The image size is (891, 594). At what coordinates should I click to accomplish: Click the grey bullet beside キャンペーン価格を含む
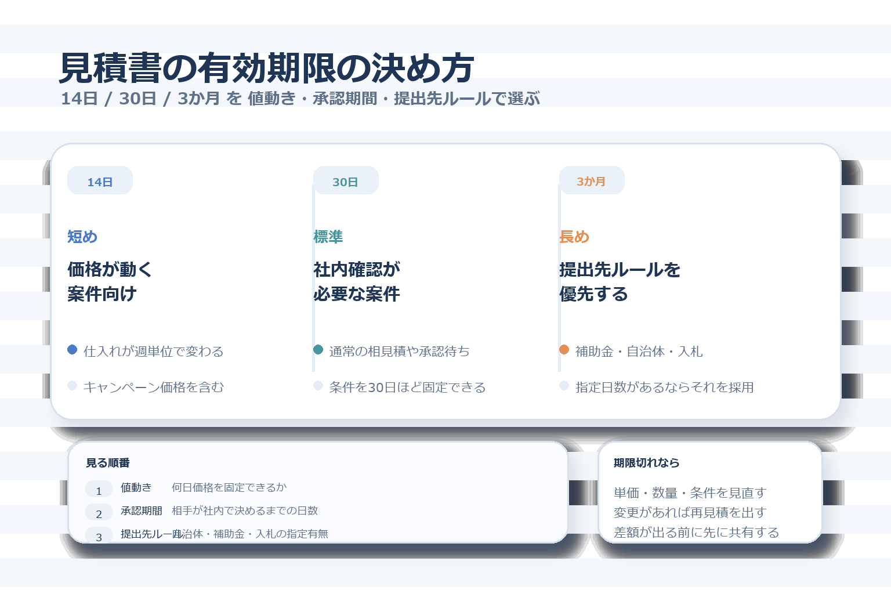point(73,386)
